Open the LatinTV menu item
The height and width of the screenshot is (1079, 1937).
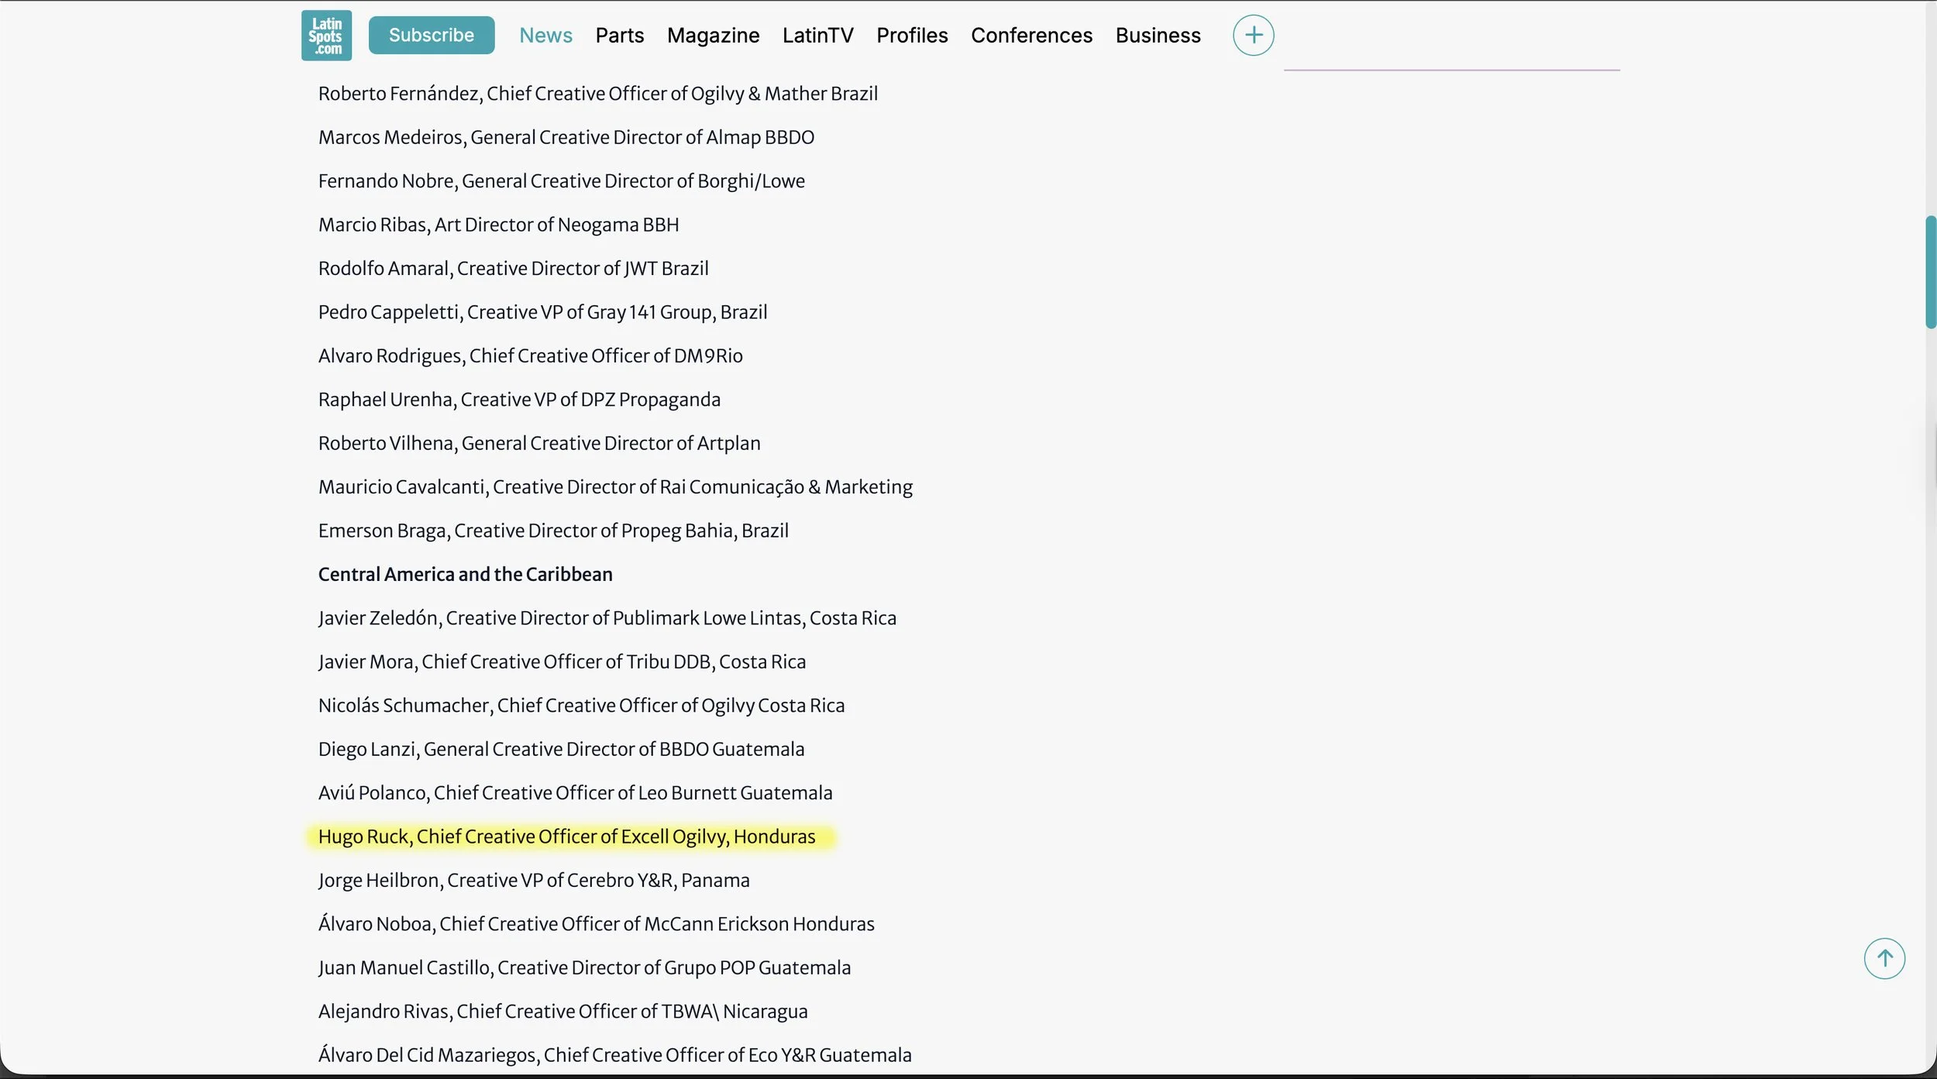tap(817, 36)
